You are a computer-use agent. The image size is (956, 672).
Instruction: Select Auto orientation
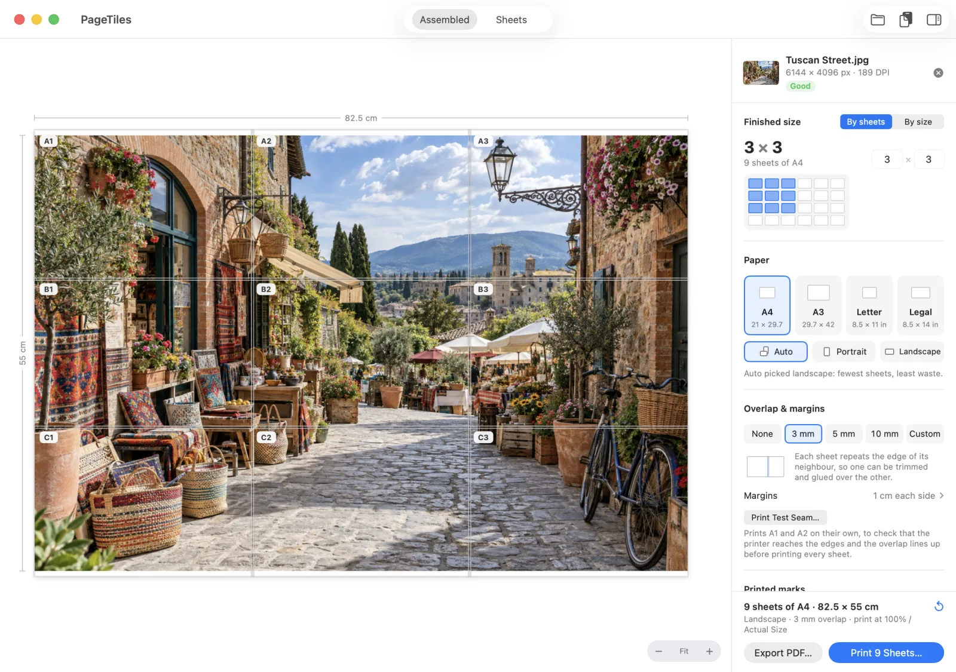click(776, 352)
